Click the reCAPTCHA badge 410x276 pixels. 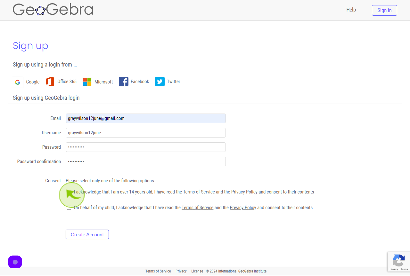(398, 262)
